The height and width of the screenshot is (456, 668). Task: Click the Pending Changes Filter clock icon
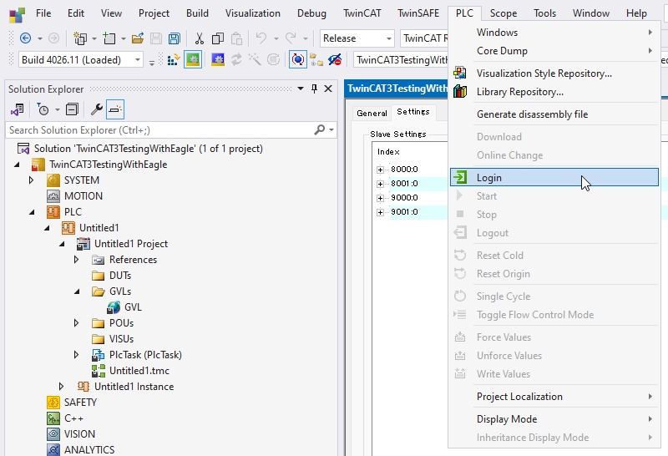(x=43, y=109)
